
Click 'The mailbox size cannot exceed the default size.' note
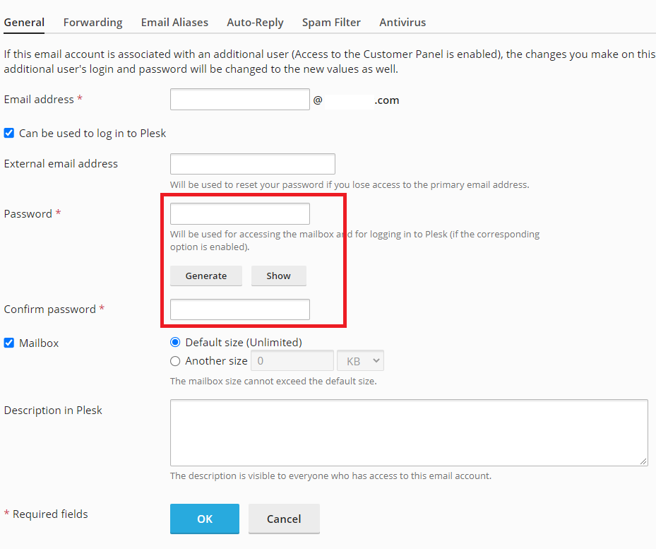273,381
